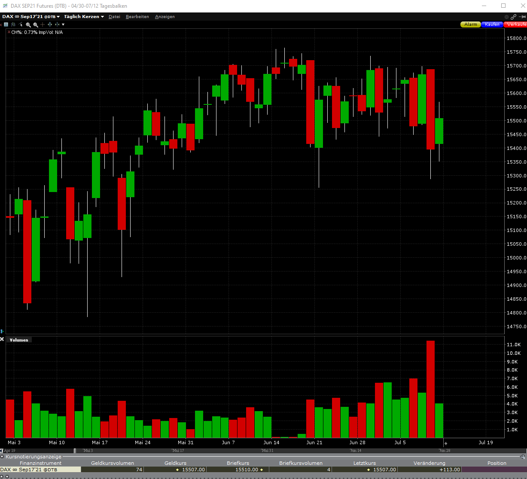Select the trendline pointer tool
The image size is (527, 479).
click(x=20, y=24)
